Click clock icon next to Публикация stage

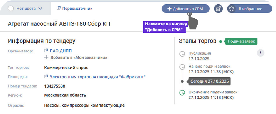click(182, 54)
